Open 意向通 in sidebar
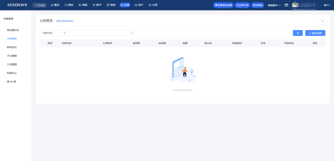The image size is (334, 161). pos(11,81)
